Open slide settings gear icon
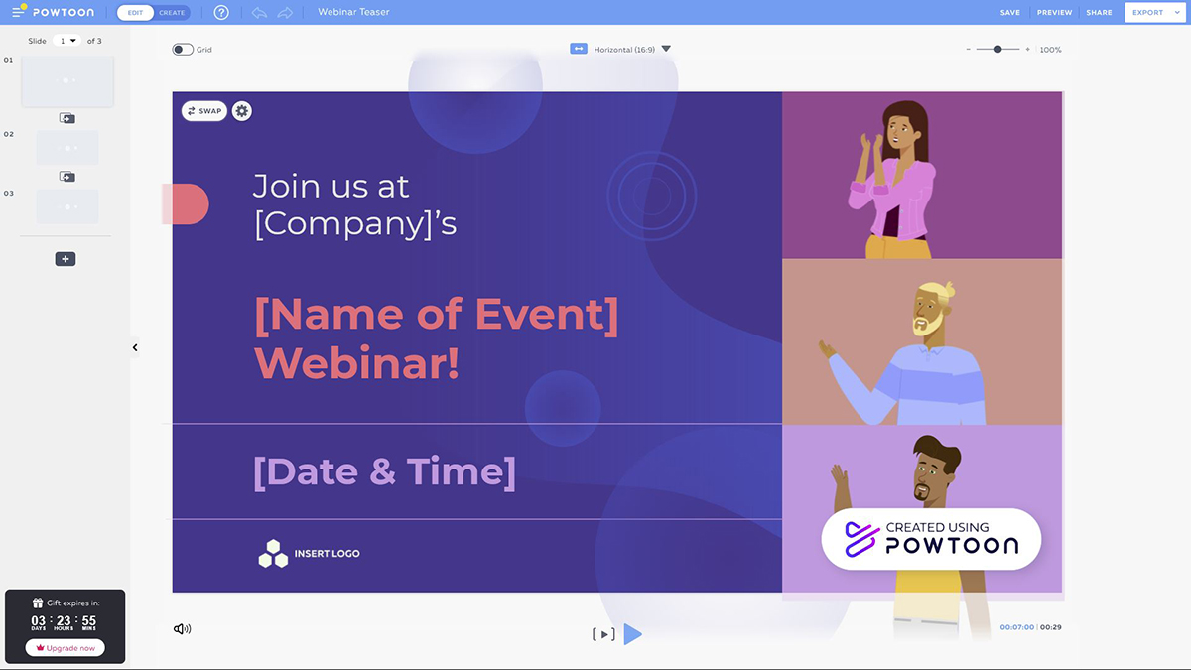Screen dimensions: 1191x670 (241, 111)
